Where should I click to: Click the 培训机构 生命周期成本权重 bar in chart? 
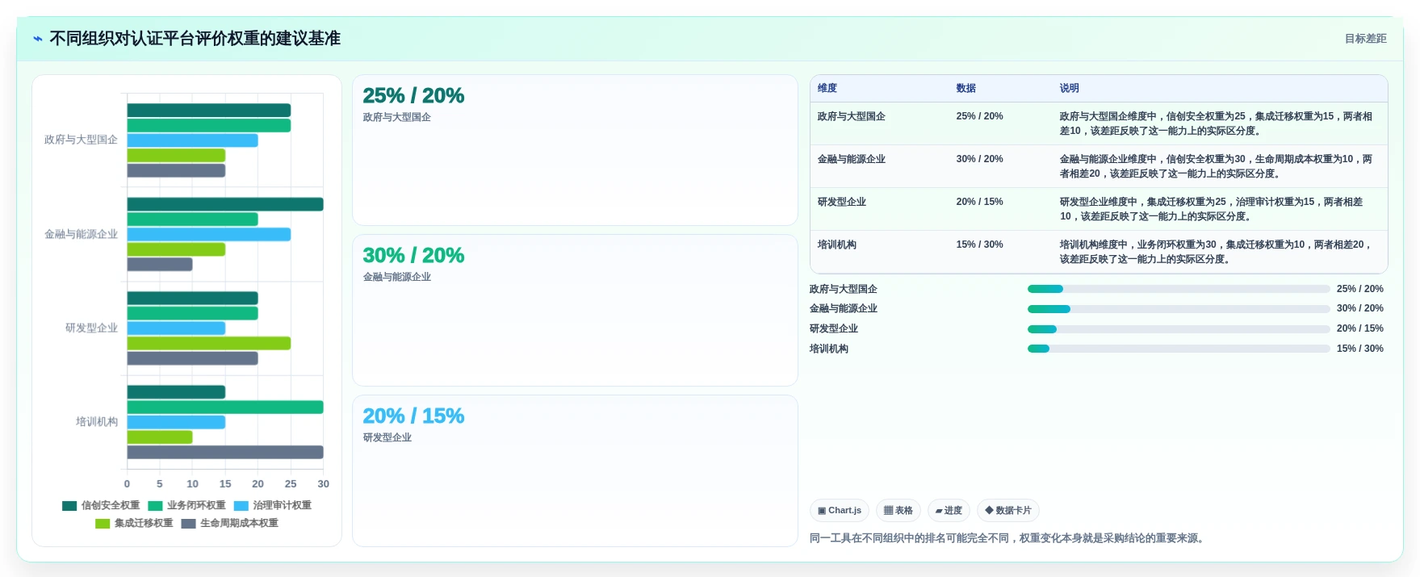tap(225, 452)
